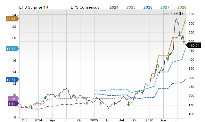This screenshot has height=122, width=205.
Task: Click the 100 price axis label
Action: [191, 114]
